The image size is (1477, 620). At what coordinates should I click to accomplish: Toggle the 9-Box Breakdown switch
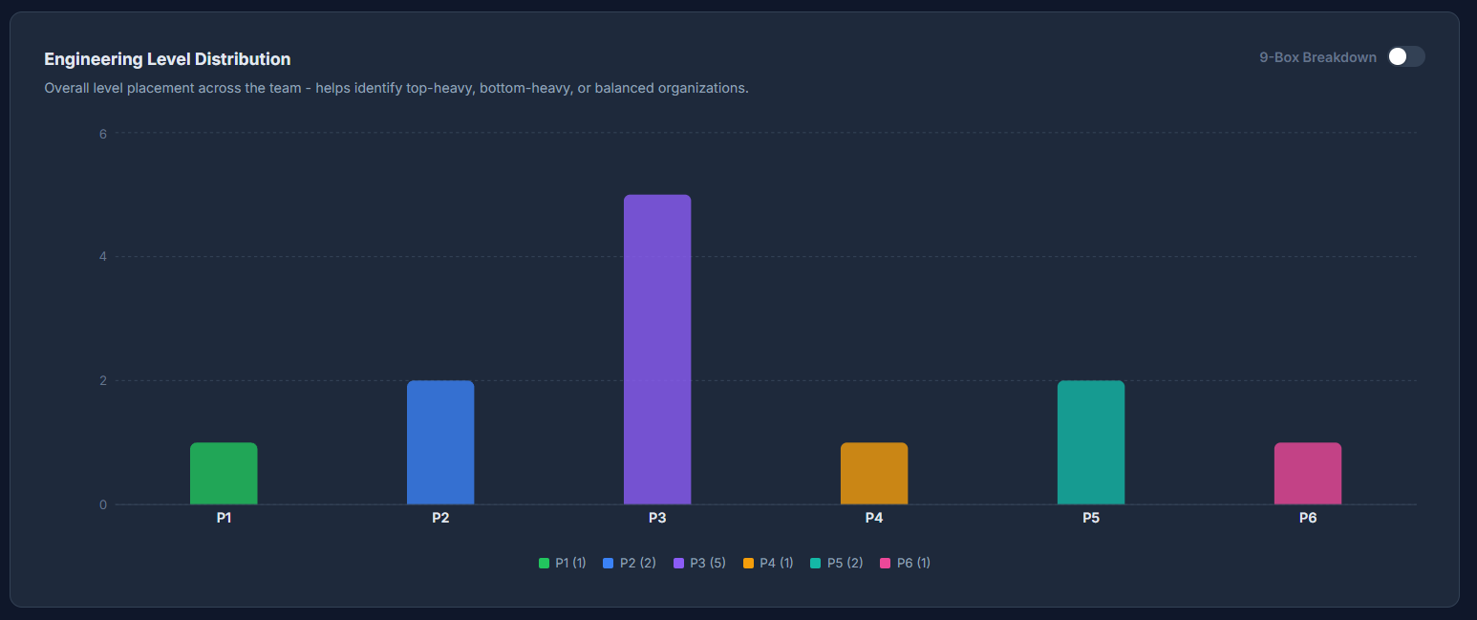(x=1405, y=57)
